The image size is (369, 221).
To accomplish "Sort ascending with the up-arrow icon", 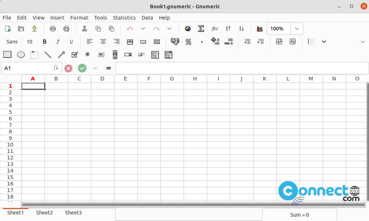I will [x=228, y=29].
